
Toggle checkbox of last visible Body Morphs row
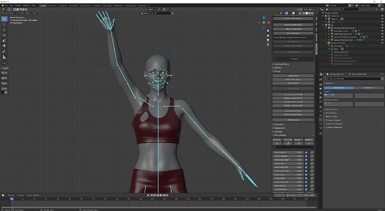point(306,189)
